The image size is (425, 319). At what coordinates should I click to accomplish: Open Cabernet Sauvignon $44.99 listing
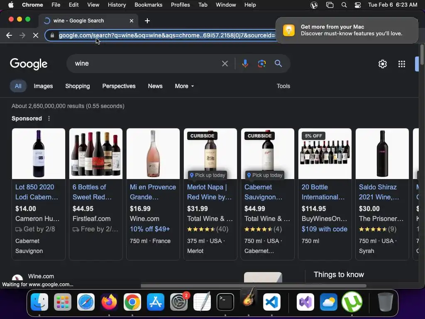tap(263, 192)
